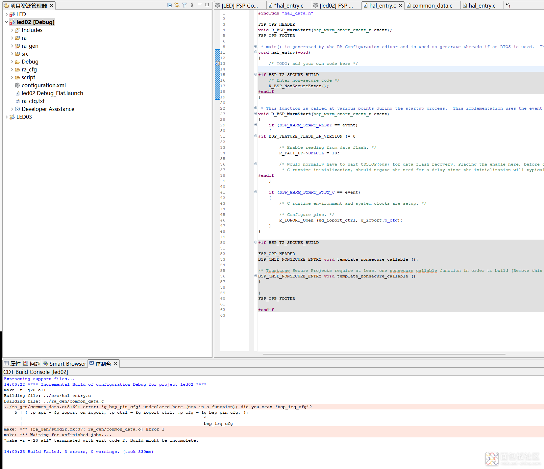Select the console (控制台) tab
The height and width of the screenshot is (469, 544).
click(x=103, y=364)
